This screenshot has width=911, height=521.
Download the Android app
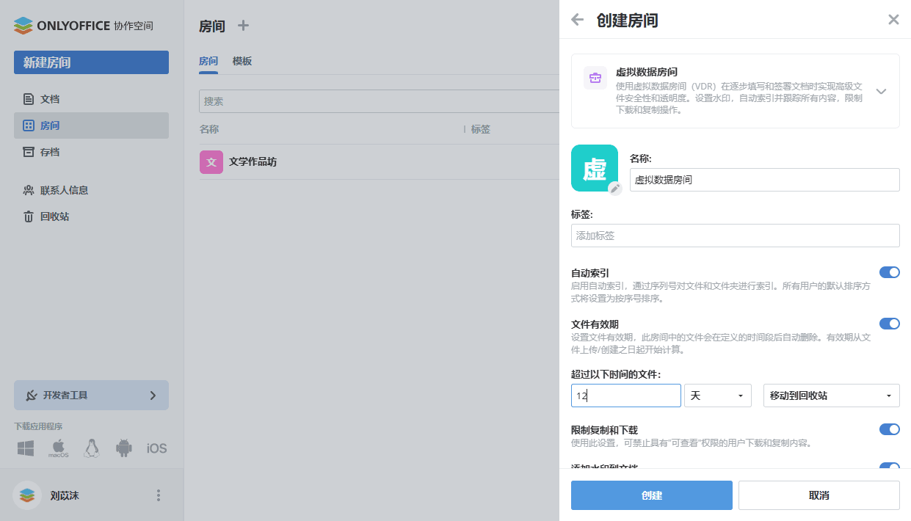(124, 448)
